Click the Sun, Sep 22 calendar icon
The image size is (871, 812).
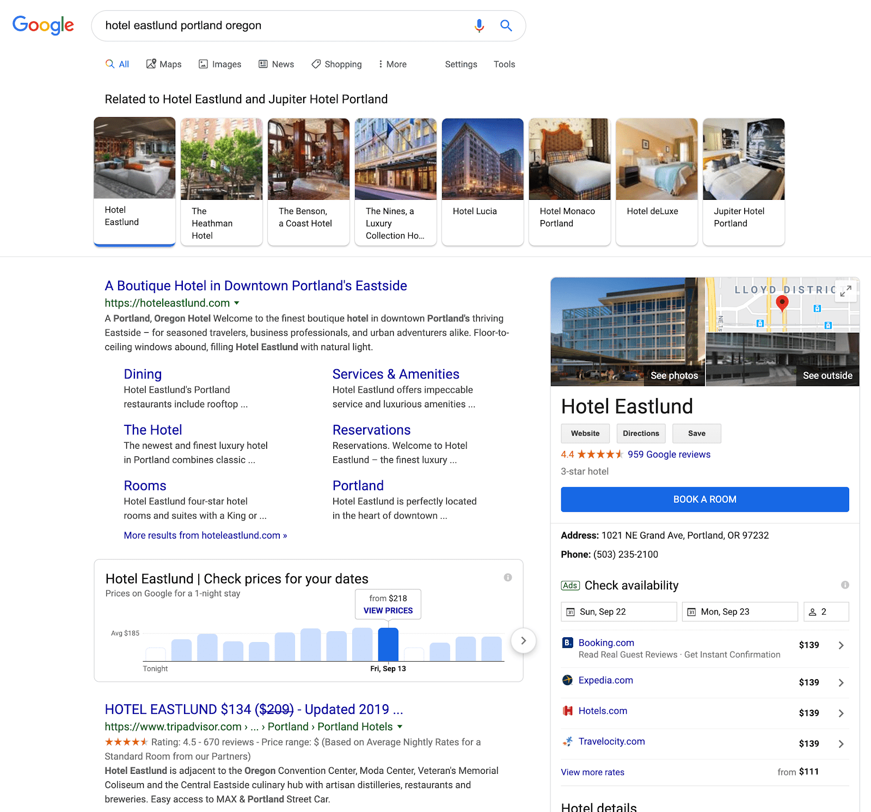tap(571, 612)
